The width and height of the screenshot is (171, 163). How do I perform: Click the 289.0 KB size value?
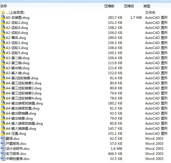[115, 38]
